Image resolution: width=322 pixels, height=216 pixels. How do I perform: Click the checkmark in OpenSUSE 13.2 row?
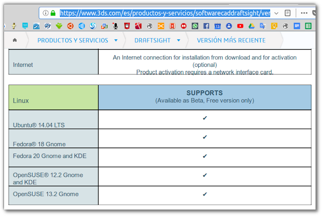[x=205, y=194]
